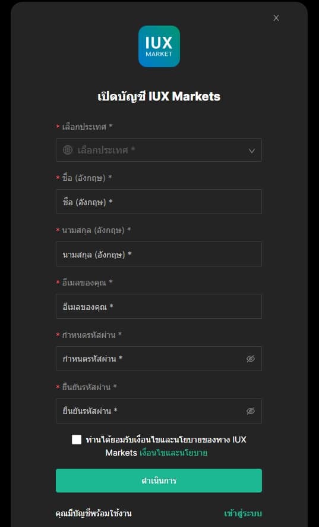Click the ท่านได้ยอมรับเงื่อนไข checkbox label text

point(166,446)
